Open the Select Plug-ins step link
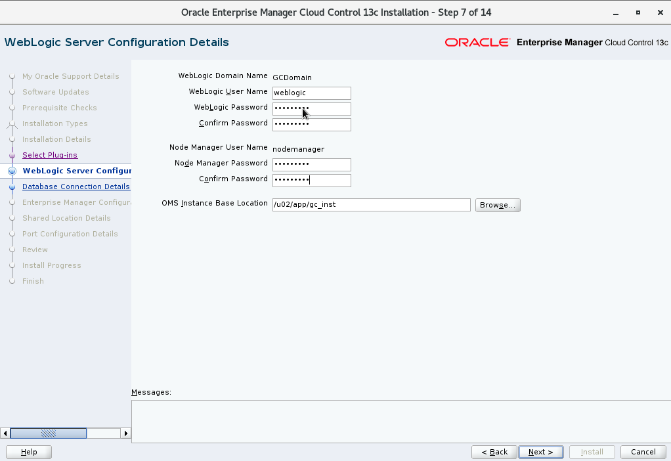 click(50, 155)
